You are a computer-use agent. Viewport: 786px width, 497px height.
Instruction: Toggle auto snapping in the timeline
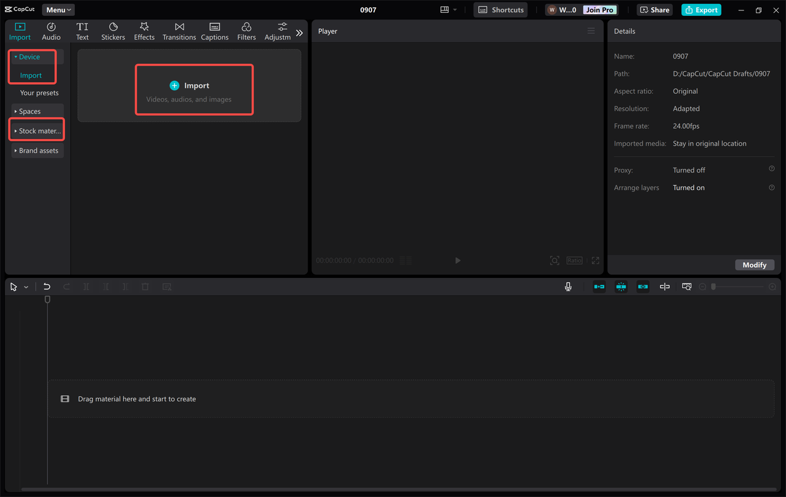point(621,287)
